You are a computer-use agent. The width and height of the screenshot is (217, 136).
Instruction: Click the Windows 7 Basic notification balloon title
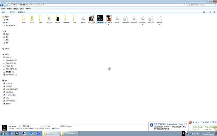[x=168, y=124]
